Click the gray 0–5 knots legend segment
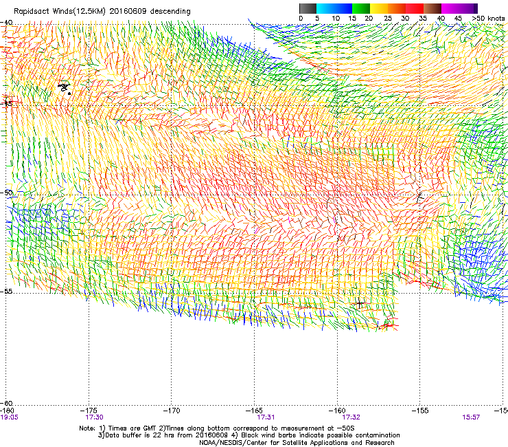Image resolution: width=508 pixels, height=447 pixels. 308,8
